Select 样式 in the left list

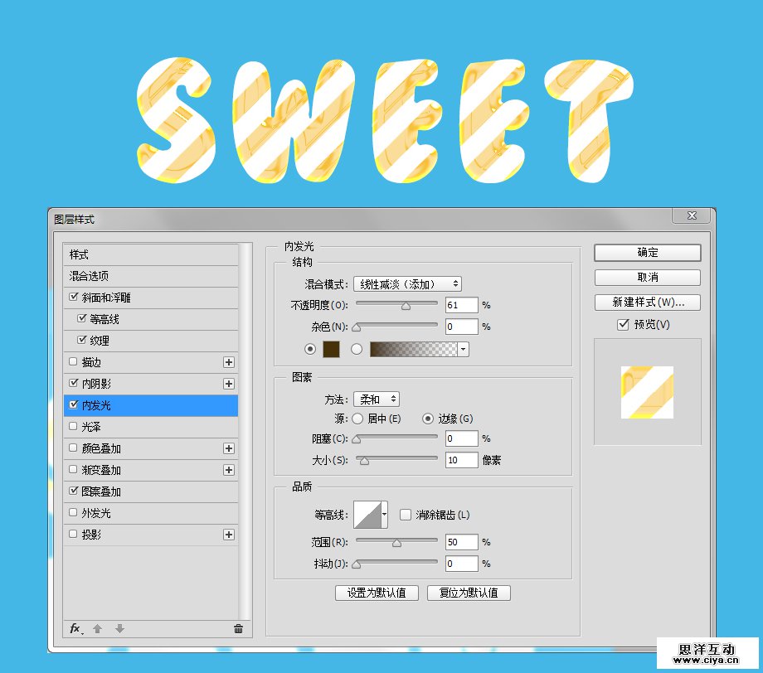[151, 254]
